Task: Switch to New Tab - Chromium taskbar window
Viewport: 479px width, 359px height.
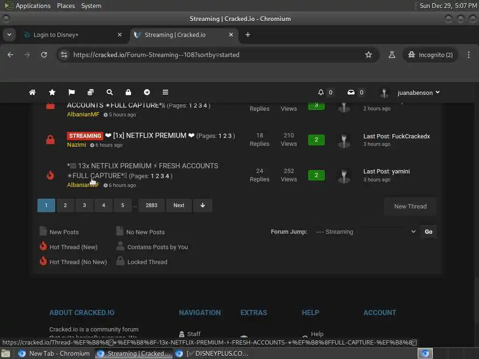Action: 54,353
